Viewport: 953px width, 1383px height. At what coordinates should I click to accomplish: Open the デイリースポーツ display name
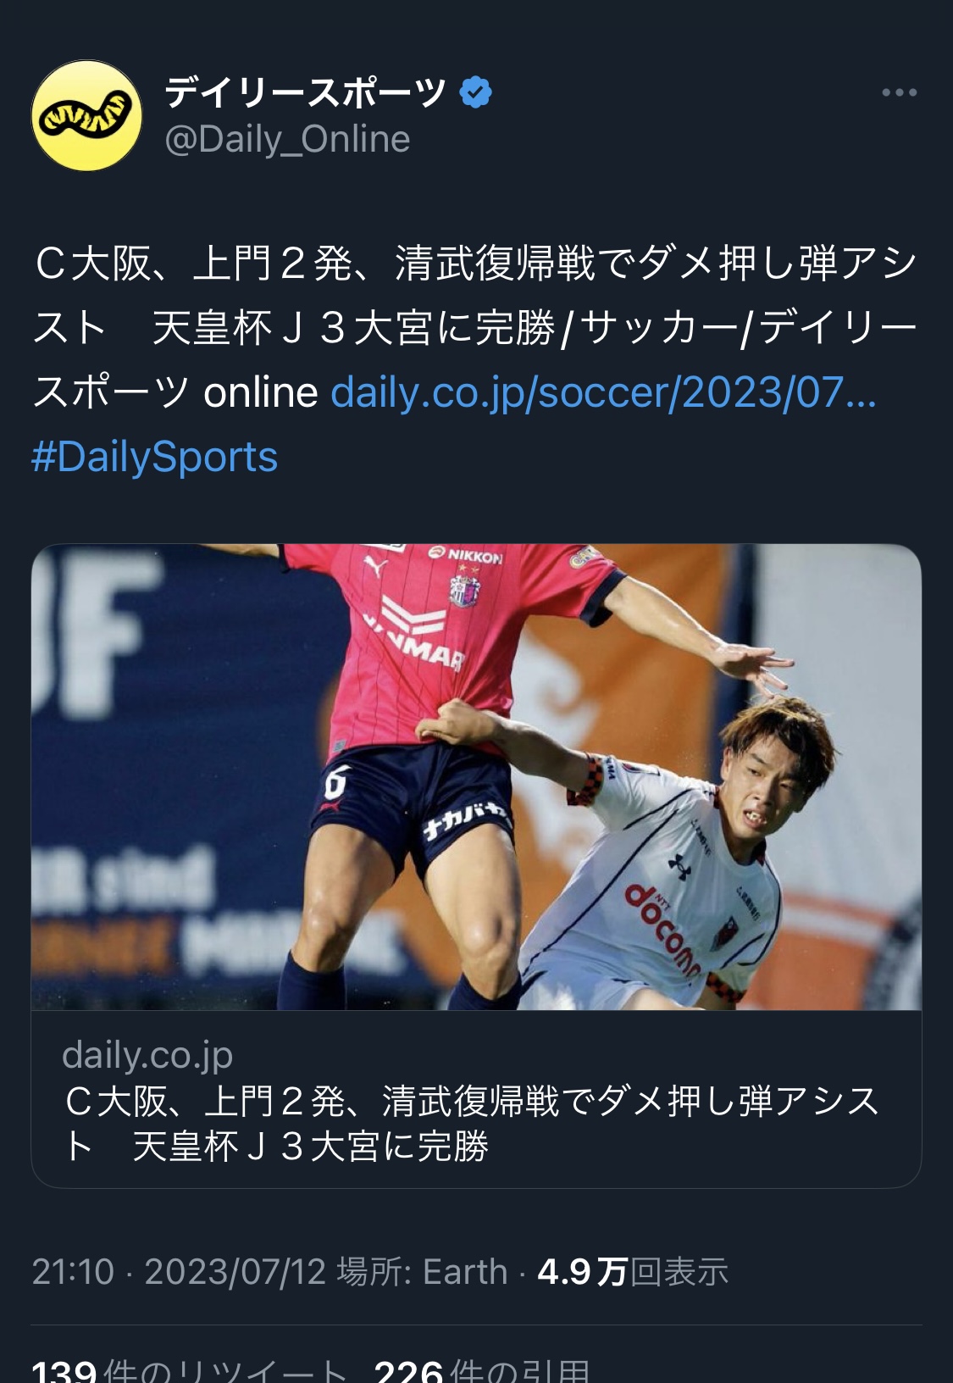click(306, 92)
